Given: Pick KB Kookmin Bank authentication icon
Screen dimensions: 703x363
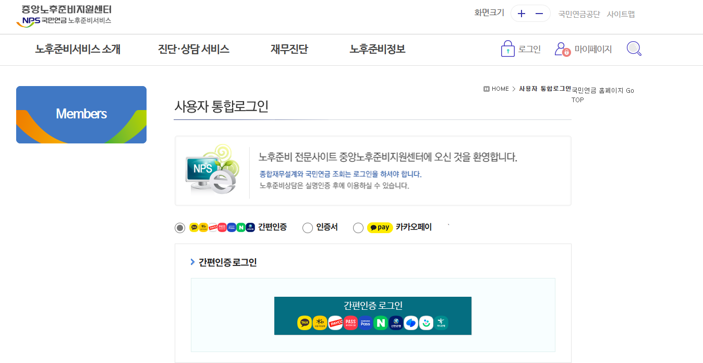Looking at the screenshot, I should [x=319, y=322].
